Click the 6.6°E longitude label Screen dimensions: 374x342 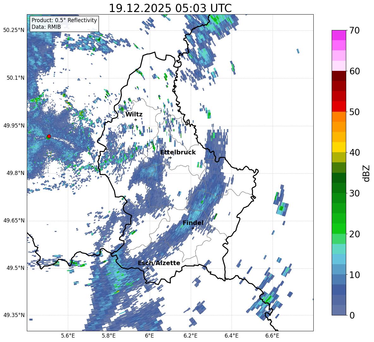pos(272,336)
